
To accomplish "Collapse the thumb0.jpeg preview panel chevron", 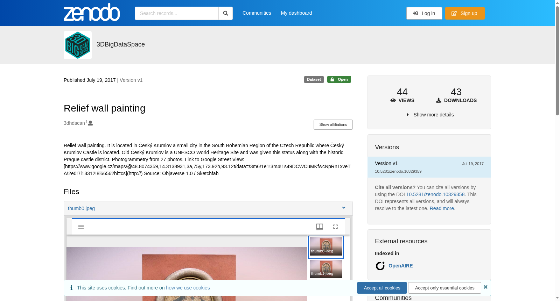I will click(344, 208).
